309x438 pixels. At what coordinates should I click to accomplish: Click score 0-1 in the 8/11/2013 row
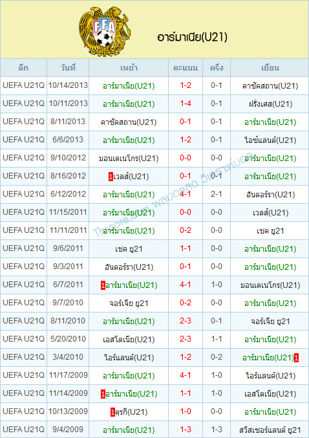point(186,122)
